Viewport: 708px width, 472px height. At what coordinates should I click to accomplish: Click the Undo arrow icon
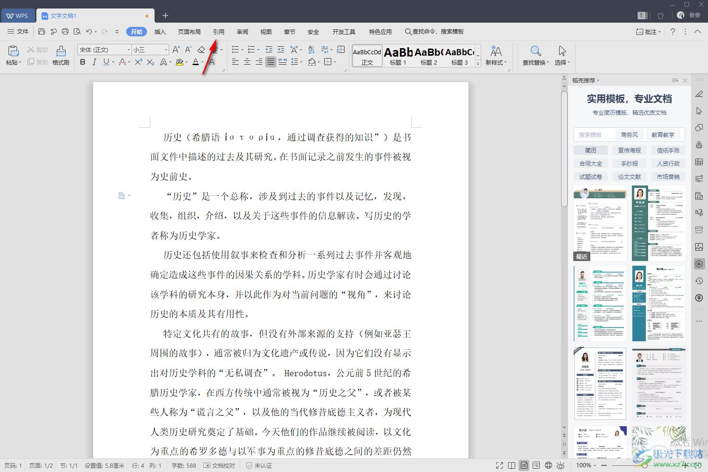(89, 32)
